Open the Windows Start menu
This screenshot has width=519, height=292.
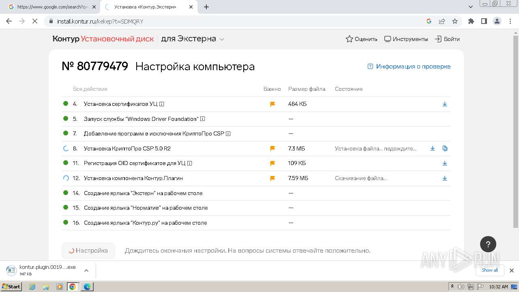[11, 287]
